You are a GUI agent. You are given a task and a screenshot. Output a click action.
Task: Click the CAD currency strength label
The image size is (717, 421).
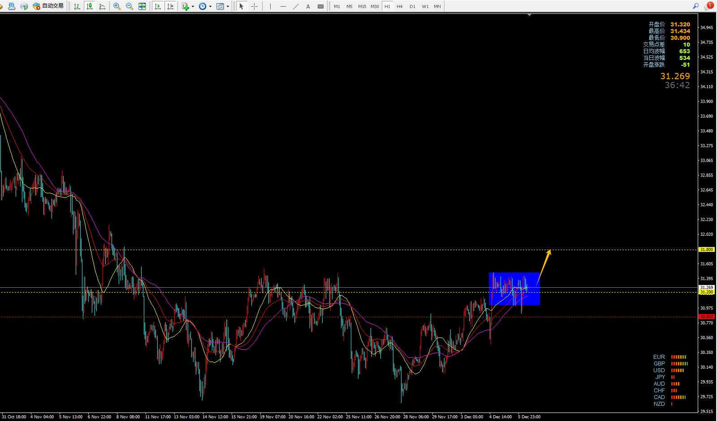[659, 397]
